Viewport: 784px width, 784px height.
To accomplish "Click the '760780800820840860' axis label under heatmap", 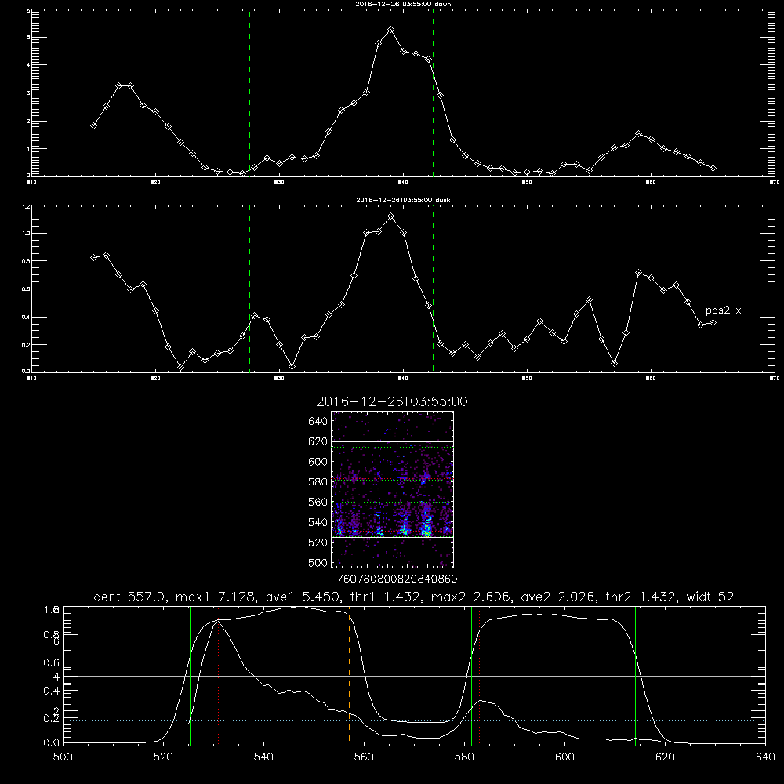I will click(397, 579).
